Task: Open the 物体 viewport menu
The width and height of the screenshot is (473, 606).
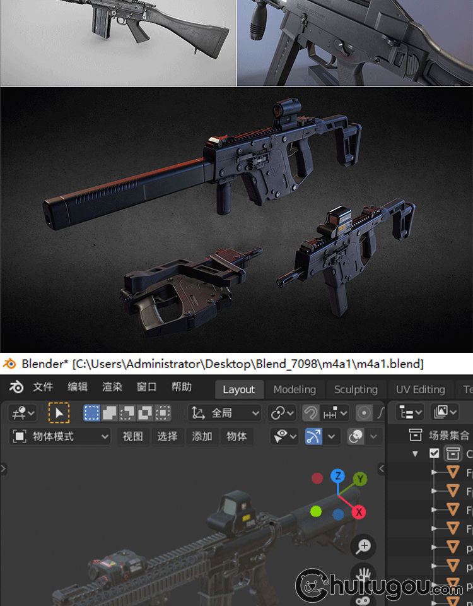Action: 237,437
